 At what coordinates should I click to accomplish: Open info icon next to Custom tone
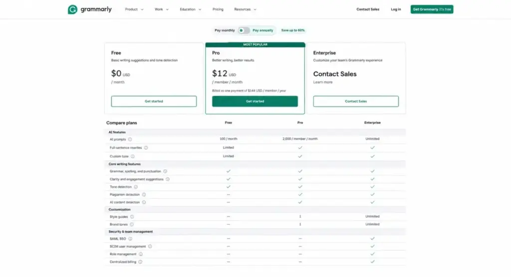[133, 156]
